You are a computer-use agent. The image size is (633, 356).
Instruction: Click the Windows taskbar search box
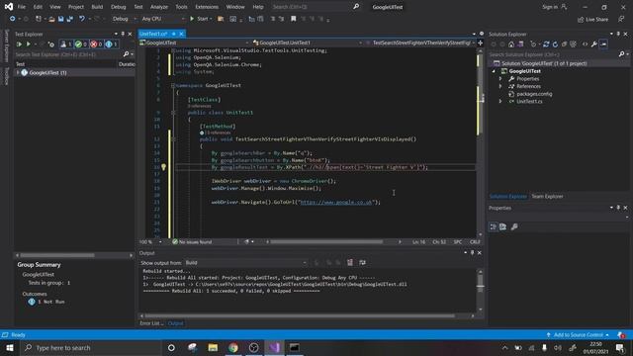tap(91, 347)
